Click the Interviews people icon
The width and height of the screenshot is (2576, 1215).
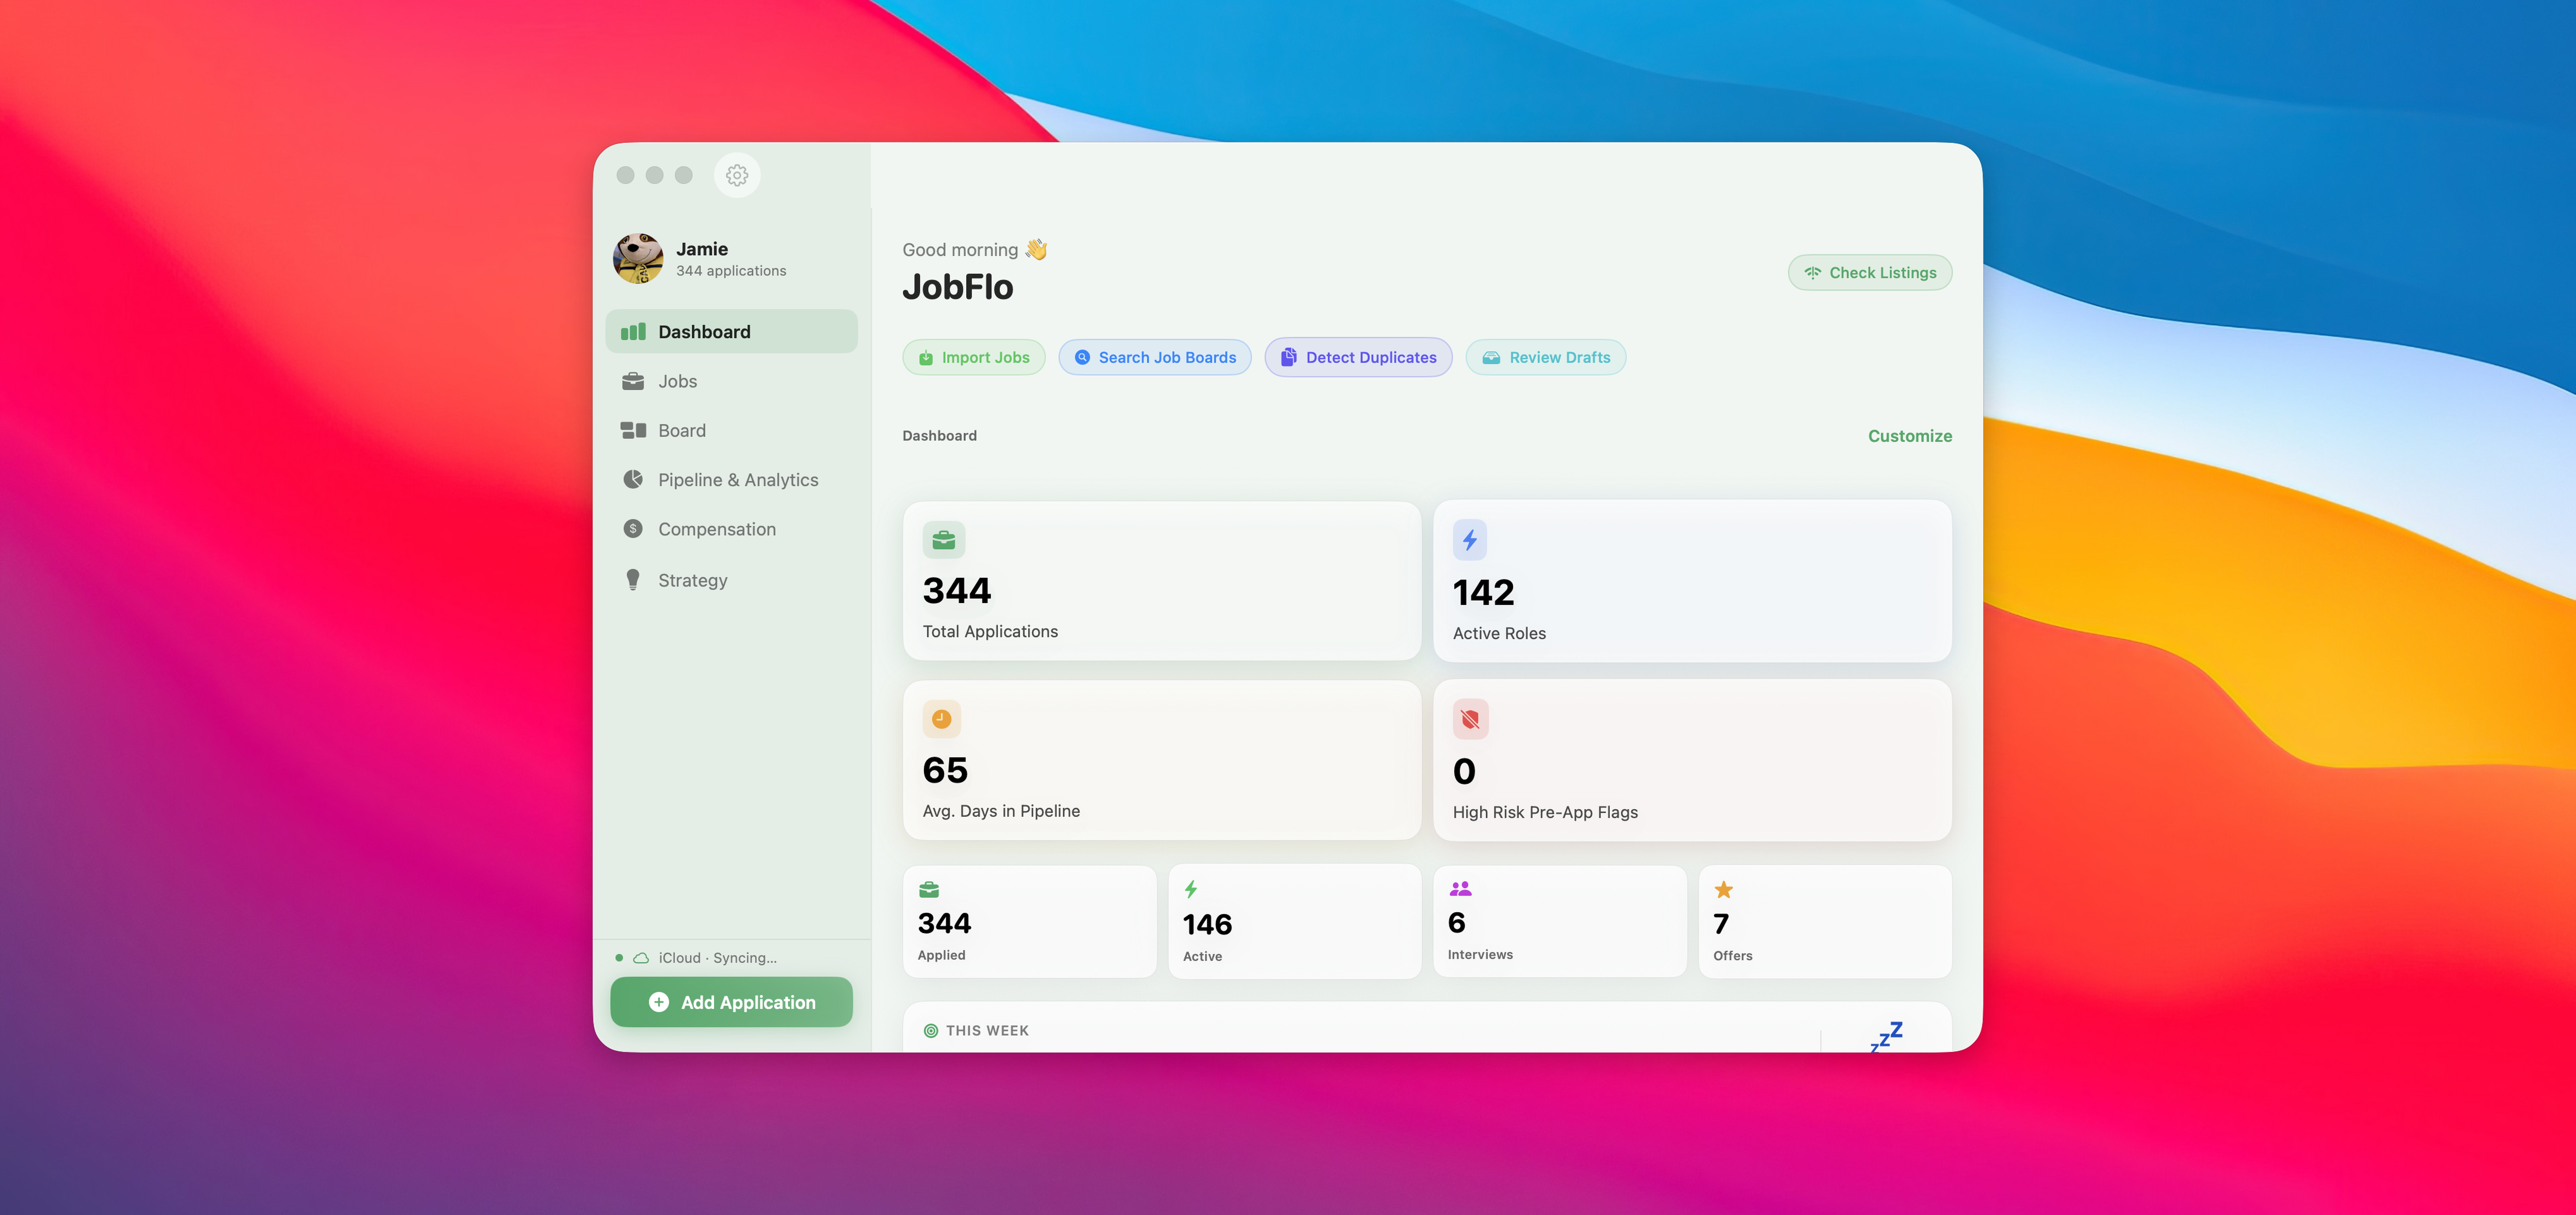pyautogui.click(x=1460, y=888)
